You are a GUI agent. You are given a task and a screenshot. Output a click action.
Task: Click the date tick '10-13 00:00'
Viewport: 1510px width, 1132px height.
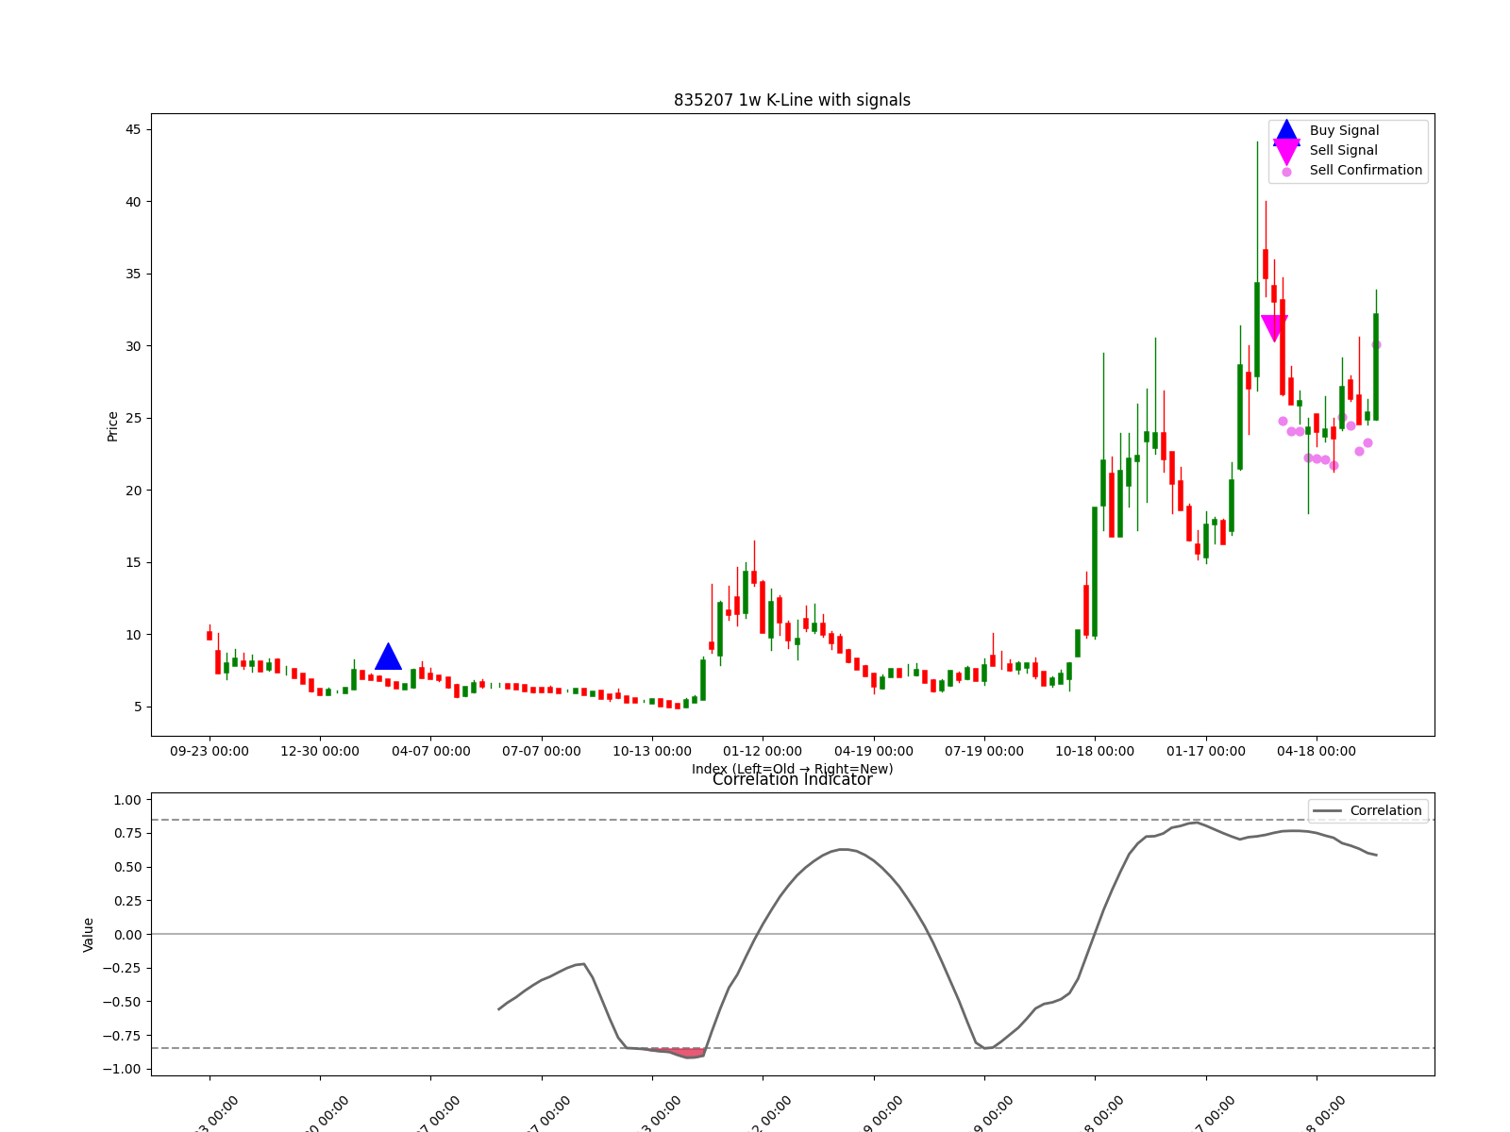[x=652, y=751]
